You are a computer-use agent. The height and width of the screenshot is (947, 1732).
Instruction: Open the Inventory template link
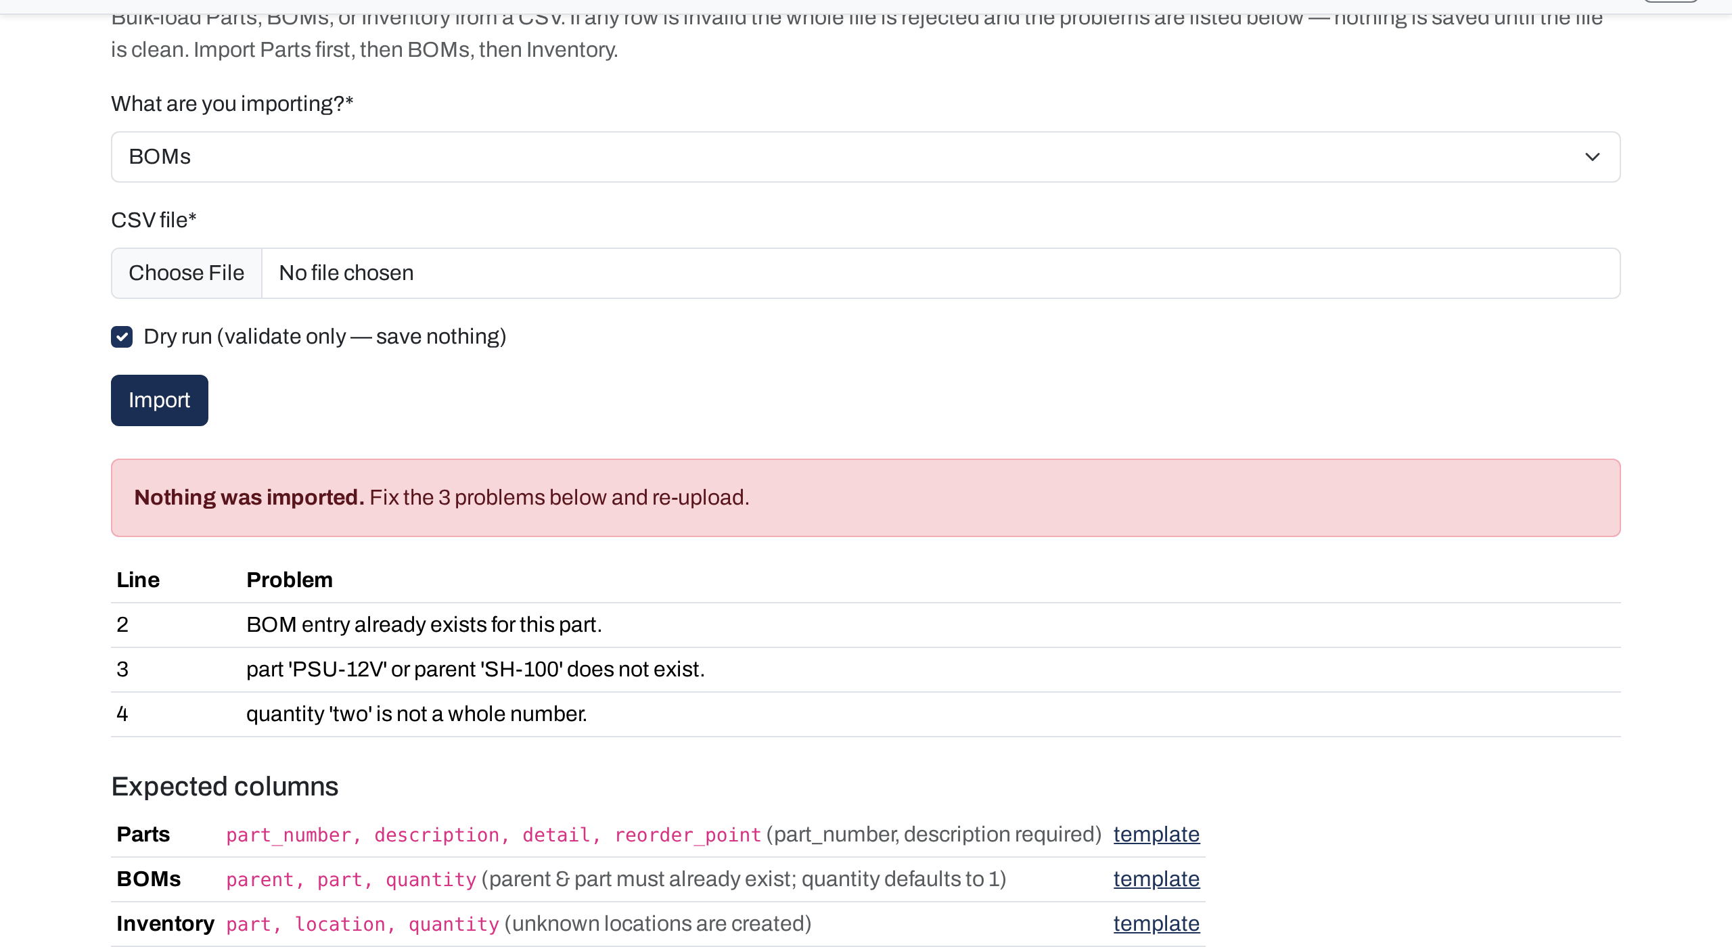1156,924
